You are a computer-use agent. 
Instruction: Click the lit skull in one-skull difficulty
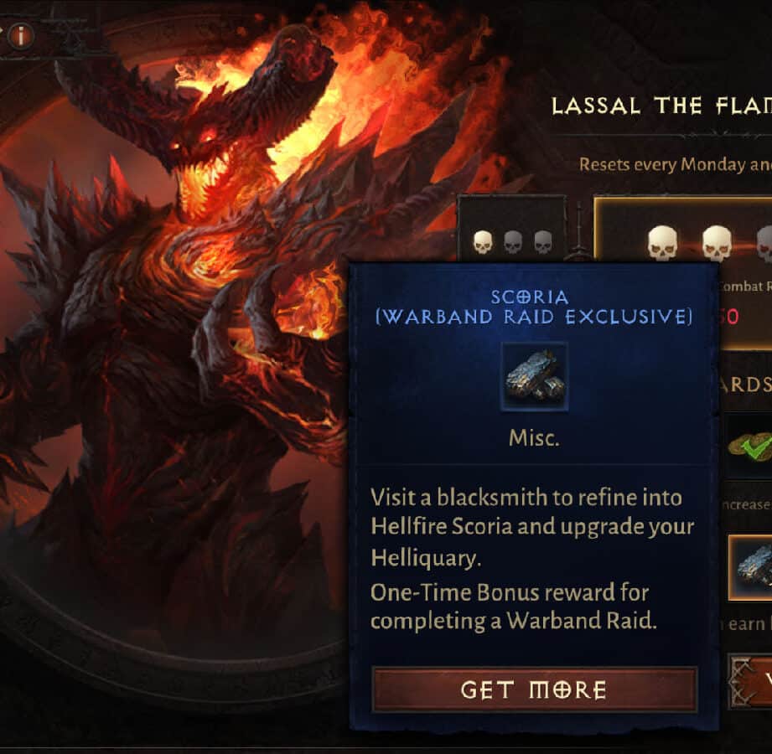[483, 242]
